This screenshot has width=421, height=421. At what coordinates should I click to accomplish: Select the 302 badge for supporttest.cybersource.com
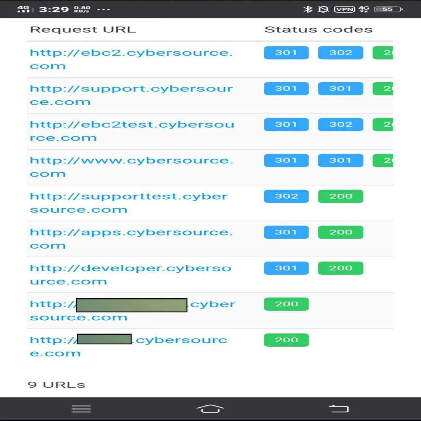pyautogui.click(x=286, y=196)
